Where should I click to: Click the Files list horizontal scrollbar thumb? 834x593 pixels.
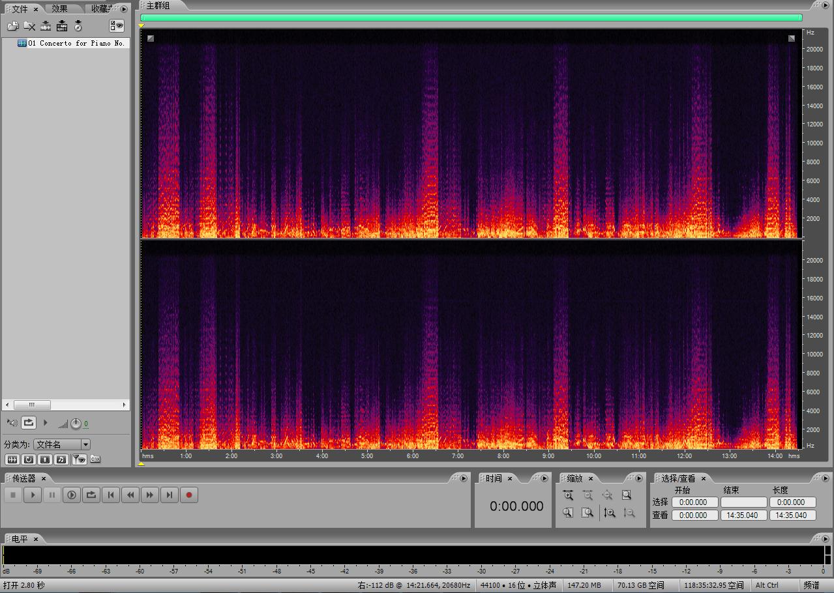pyautogui.click(x=32, y=405)
